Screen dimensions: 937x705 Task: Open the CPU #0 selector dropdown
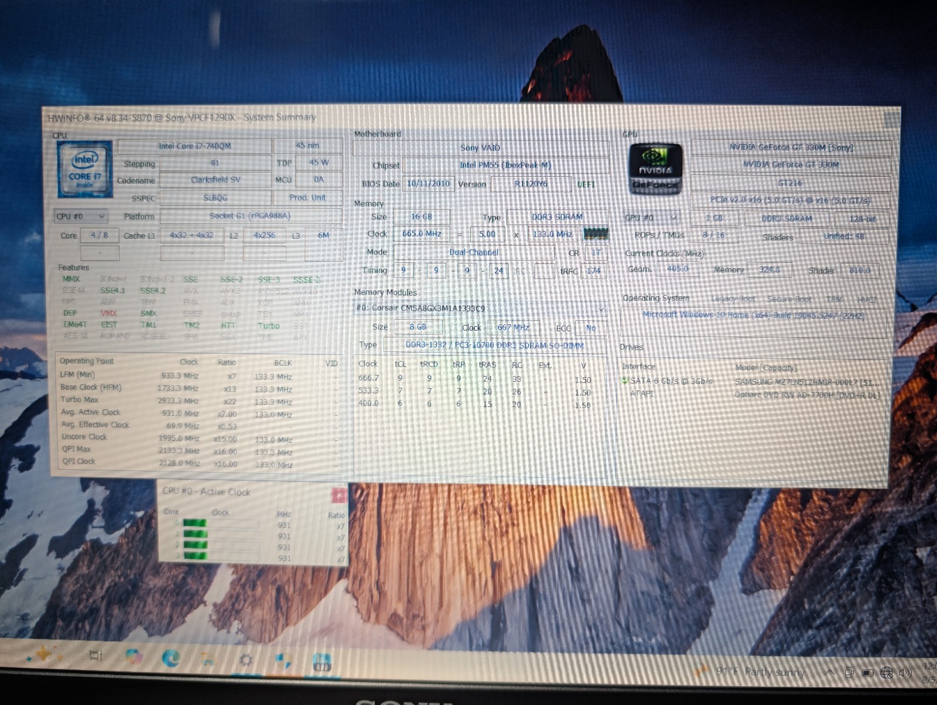click(81, 217)
